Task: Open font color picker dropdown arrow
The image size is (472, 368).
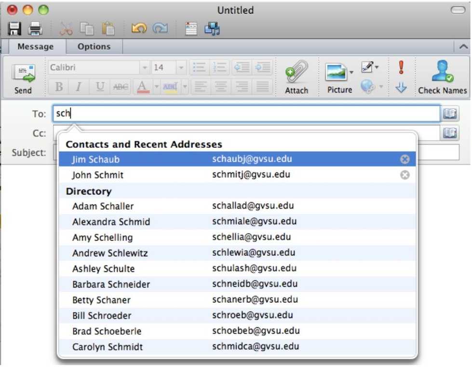Action: [x=156, y=87]
